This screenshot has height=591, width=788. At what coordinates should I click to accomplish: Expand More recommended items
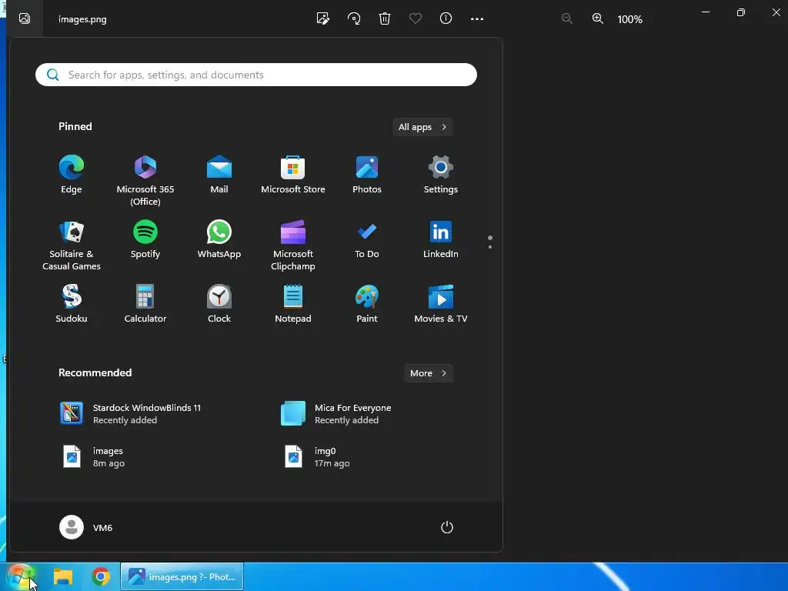coord(429,373)
